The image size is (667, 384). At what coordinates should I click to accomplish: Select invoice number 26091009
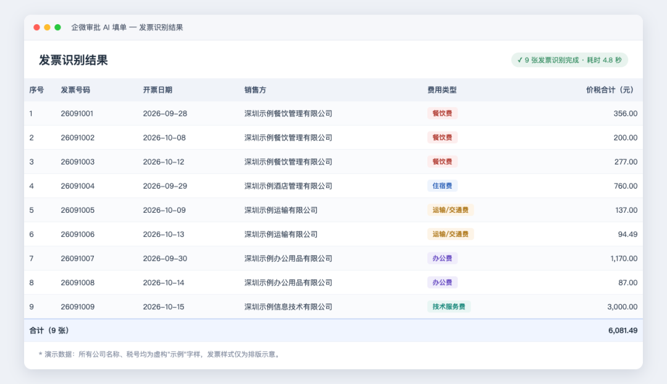point(77,307)
